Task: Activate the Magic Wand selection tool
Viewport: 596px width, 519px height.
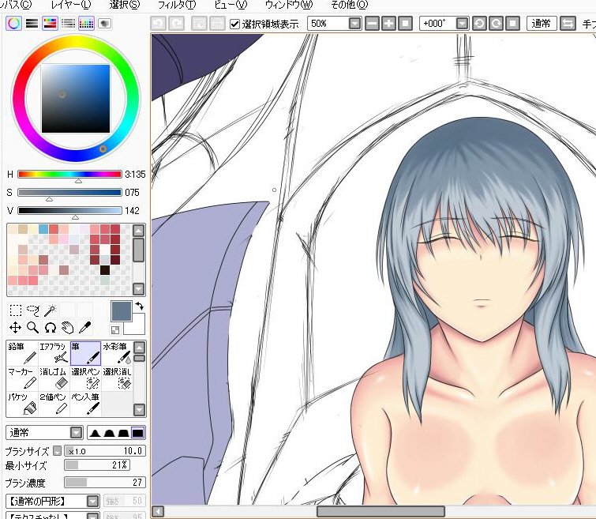Action: 51,310
